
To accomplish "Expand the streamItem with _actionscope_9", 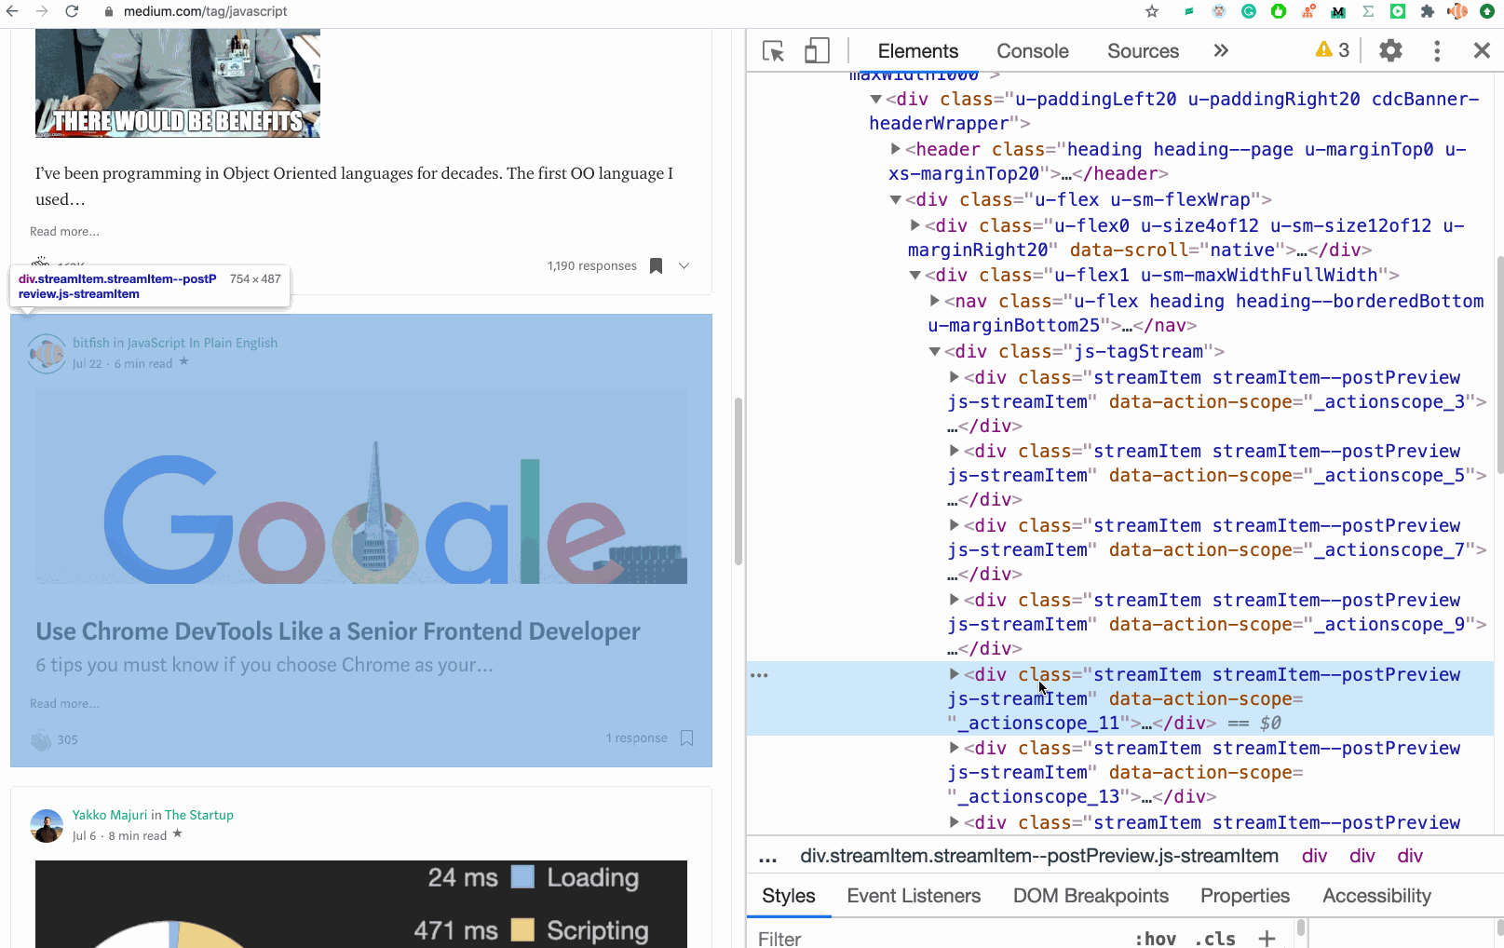I will pos(955,600).
